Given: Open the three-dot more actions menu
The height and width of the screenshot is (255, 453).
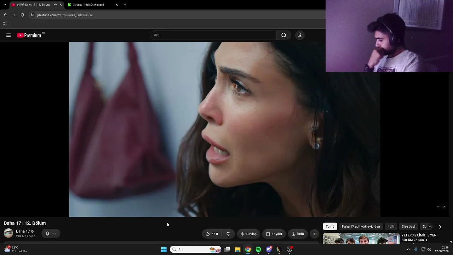Looking at the screenshot, I should (314, 234).
